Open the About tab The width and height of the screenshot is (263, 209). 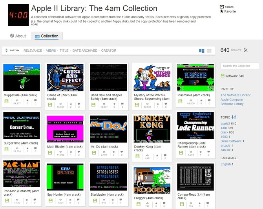tap(18, 36)
